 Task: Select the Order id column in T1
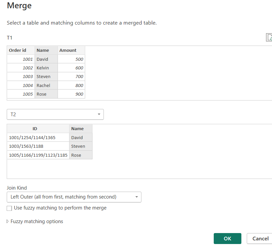click(21, 50)
